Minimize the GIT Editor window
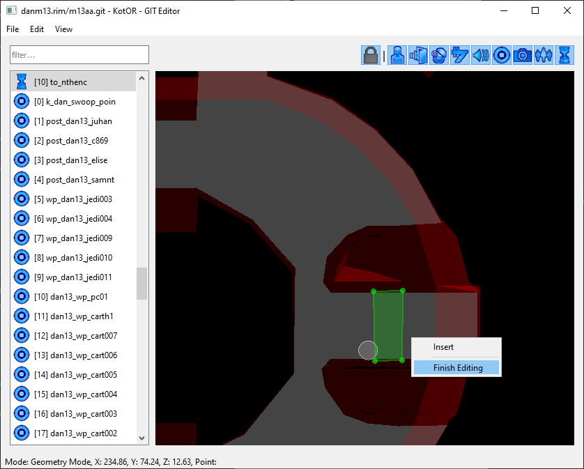 [504, 11]
